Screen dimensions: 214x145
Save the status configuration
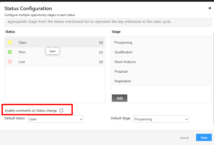click(204, 137)
